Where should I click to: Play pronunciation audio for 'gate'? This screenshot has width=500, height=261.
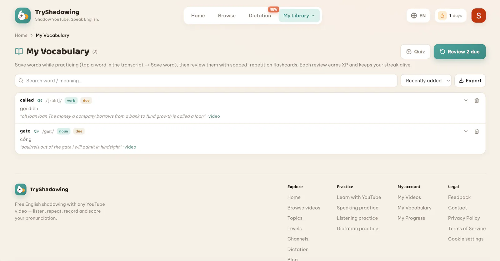36,131
